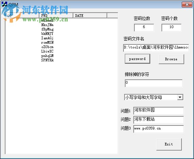
Task: Open the character type dropdown arrow
Action: click(x=180, y=97)
